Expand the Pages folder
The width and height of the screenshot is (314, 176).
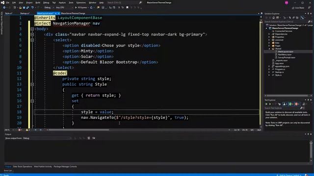[269, 45]
